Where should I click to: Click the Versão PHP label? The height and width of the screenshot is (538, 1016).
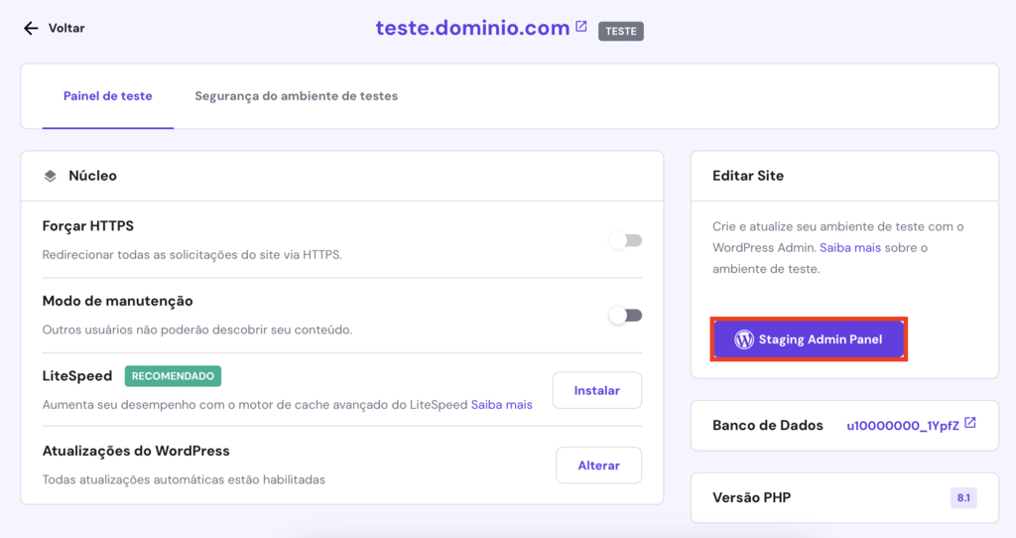coord(752,498)
